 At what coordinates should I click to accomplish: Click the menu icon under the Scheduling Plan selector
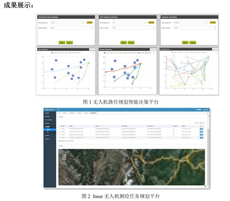click(x=216, y=53)
